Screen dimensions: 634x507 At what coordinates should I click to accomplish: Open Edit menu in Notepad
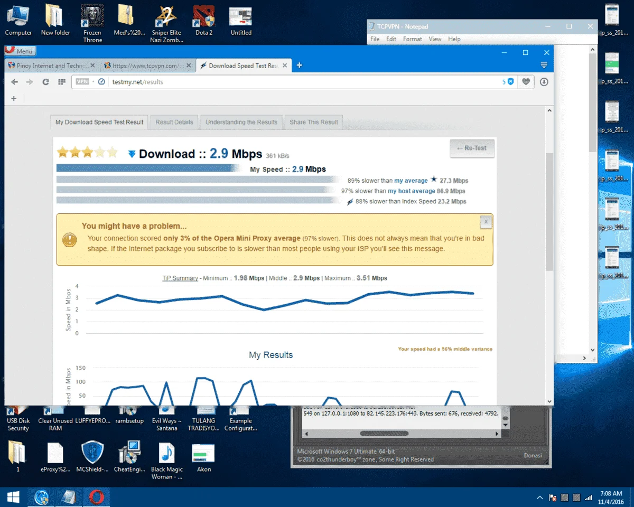[391, 39]
